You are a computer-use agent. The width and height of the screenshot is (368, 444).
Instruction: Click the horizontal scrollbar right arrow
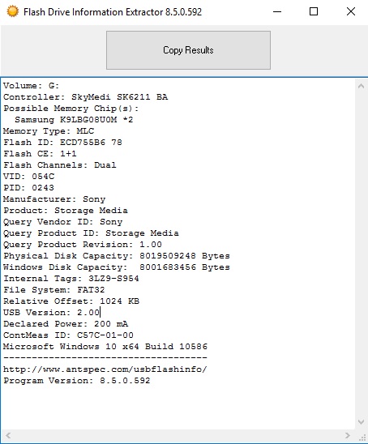347,435
